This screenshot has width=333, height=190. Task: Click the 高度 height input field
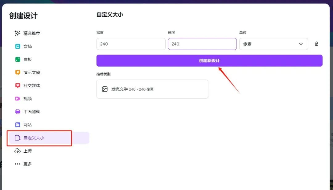[x=202, y=44]
